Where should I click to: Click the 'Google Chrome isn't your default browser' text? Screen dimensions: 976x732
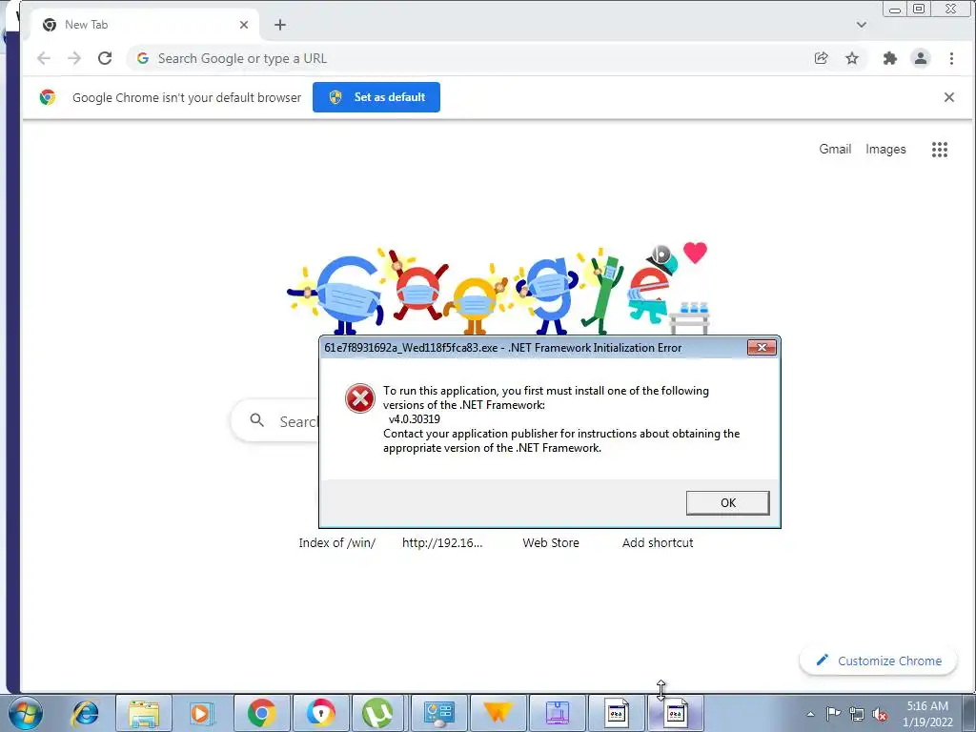(187, 98)
